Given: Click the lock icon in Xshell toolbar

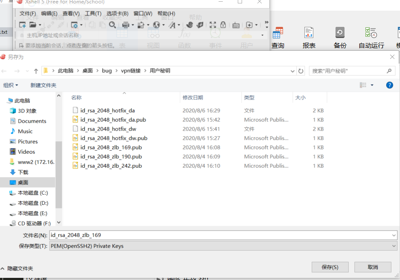Looking at the screenshot, I should (x=223, y=25).
